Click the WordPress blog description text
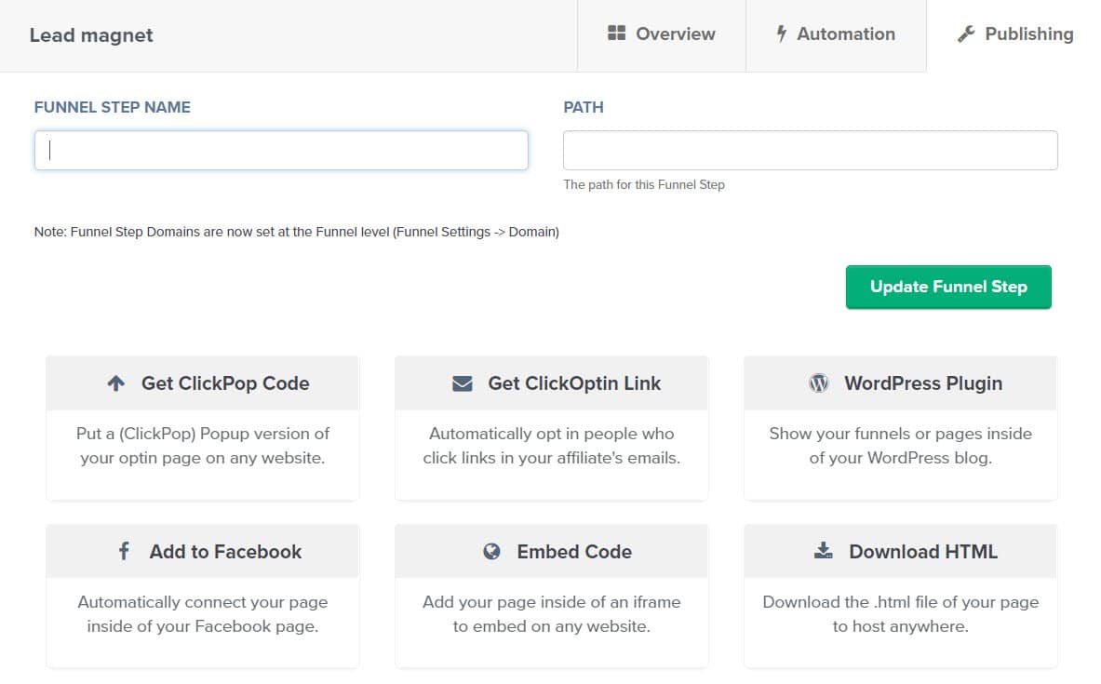The image size is (1101, 684). pyautogui.click(x=900, y=446)
